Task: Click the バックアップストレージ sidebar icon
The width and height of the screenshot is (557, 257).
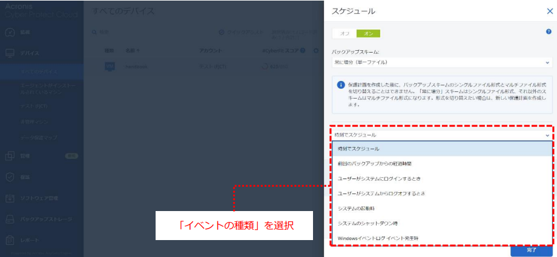Action: coord(10,220)
